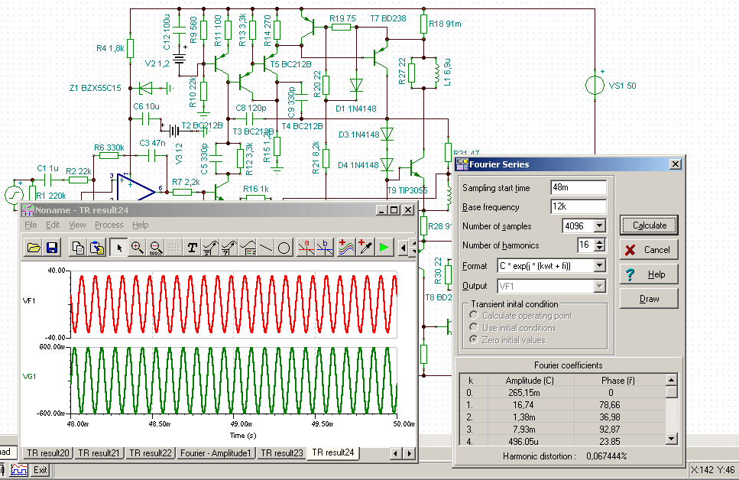This screenshot has width=739, height=480.
Task: Switch to the Fourier - Amplitude1 tab
Action: [216, 453]
